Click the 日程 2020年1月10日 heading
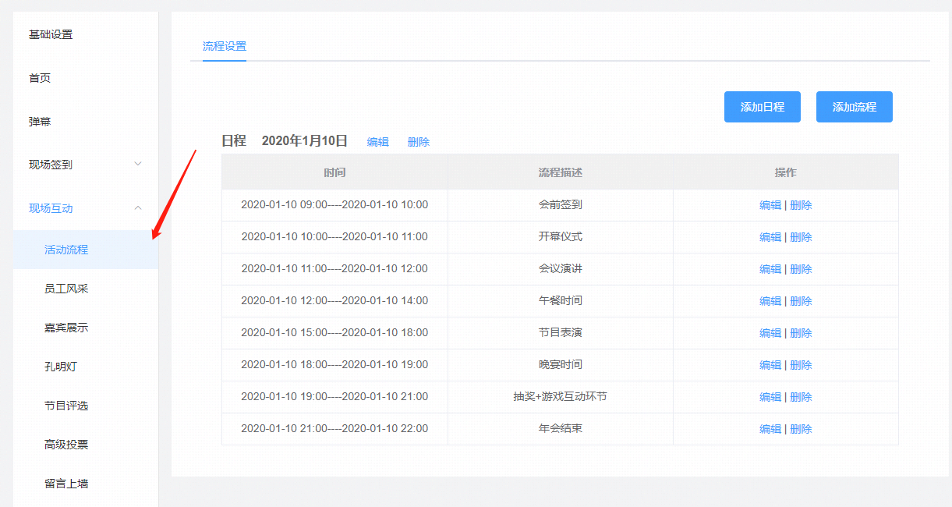 pos(285,141)
